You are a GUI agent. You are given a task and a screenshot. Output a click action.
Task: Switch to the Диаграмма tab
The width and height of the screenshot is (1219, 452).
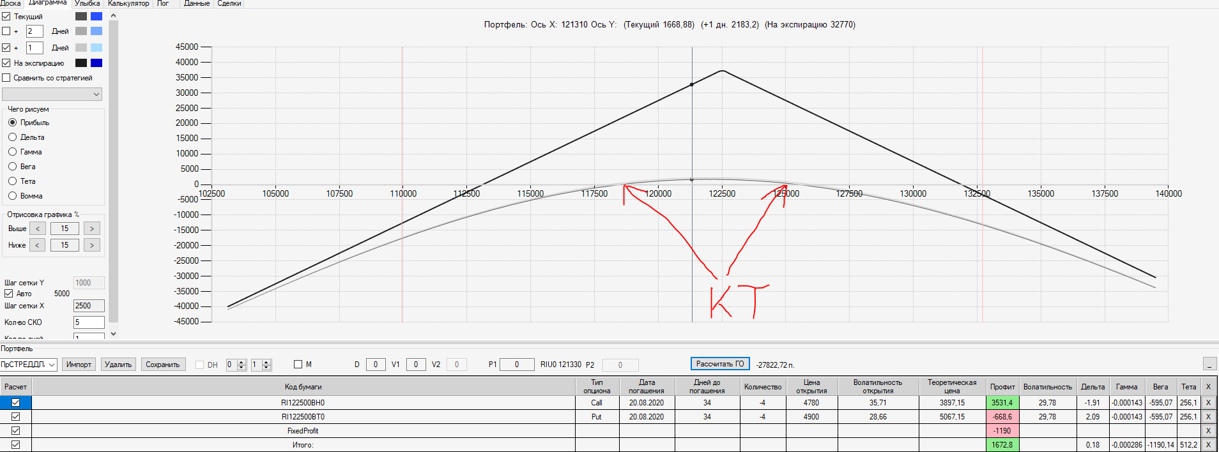[48, 3]
